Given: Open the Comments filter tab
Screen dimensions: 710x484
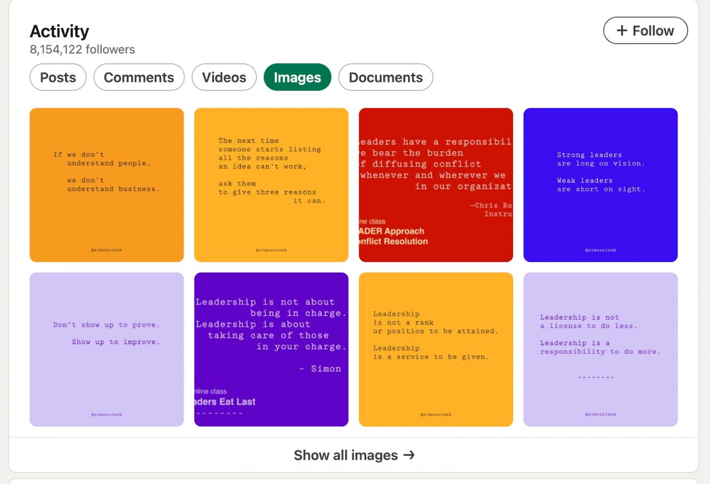Looking at the screenshot, I should (x=139, y=78).
